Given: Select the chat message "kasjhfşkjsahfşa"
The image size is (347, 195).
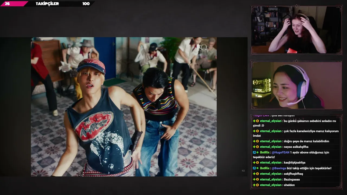Looking at the screenshot, I should point(294,162).
